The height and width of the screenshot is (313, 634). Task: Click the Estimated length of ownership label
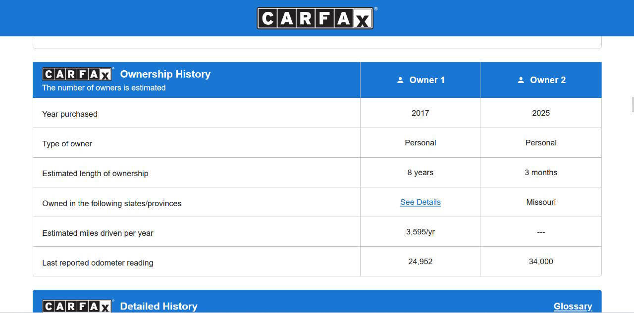coord(95,174)
